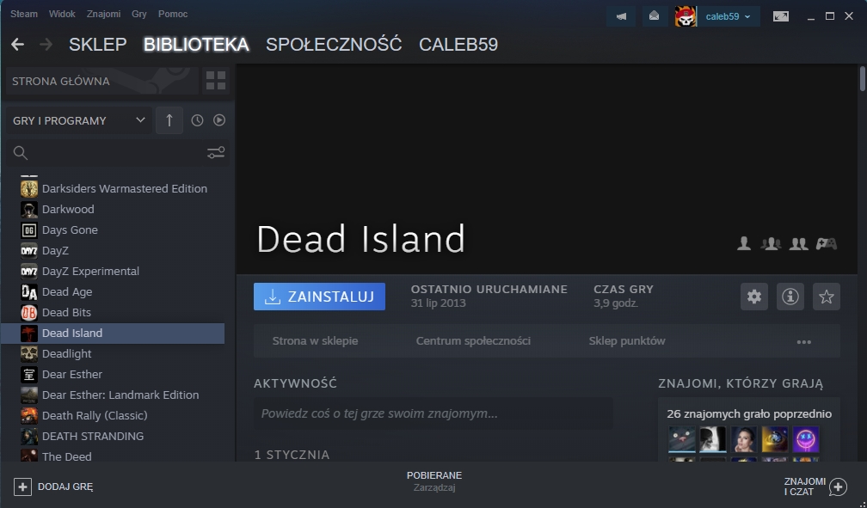Open the announcements megaphone icon
Screen dimensions: 867x508
click(x=621, y=15)
